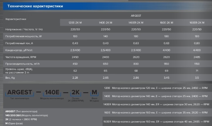This screenshot has width=212, height=126.
Task: Click the 2K poles box in model code
Action: (x=76, y=93)
